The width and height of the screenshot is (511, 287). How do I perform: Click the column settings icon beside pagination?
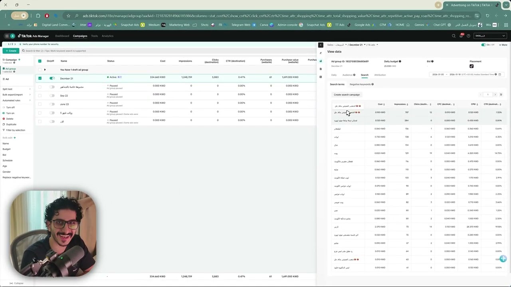pyautogui.click(x=501, y=94)
